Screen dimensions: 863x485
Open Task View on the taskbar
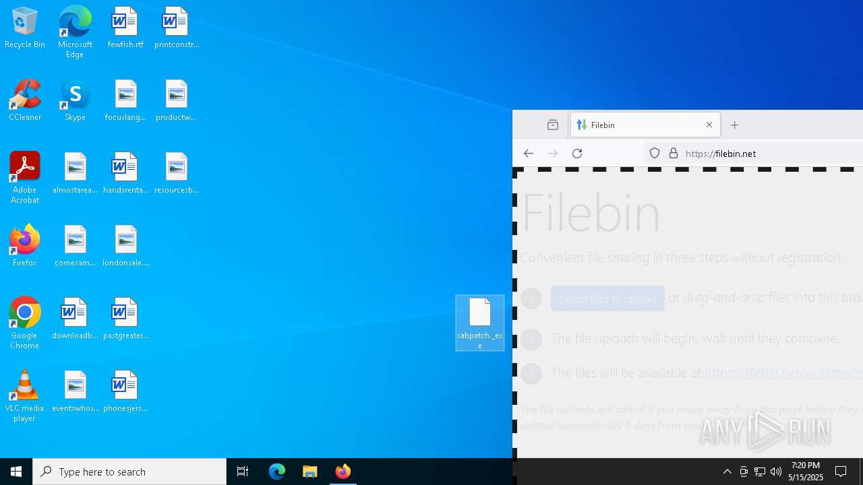(x=243, y=472)
